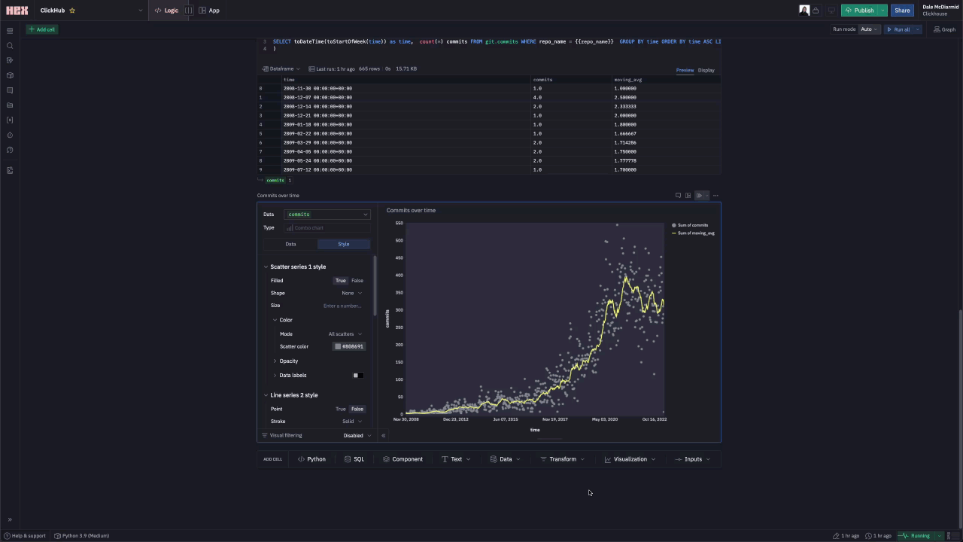
Task: Open the Run mode Auto dropdown
Action: 869,29
